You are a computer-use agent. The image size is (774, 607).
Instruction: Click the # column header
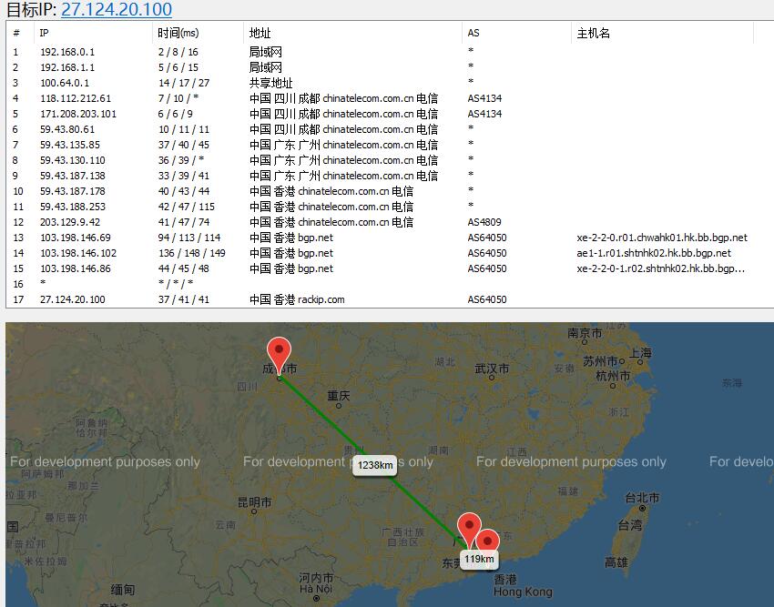point(16,33)
